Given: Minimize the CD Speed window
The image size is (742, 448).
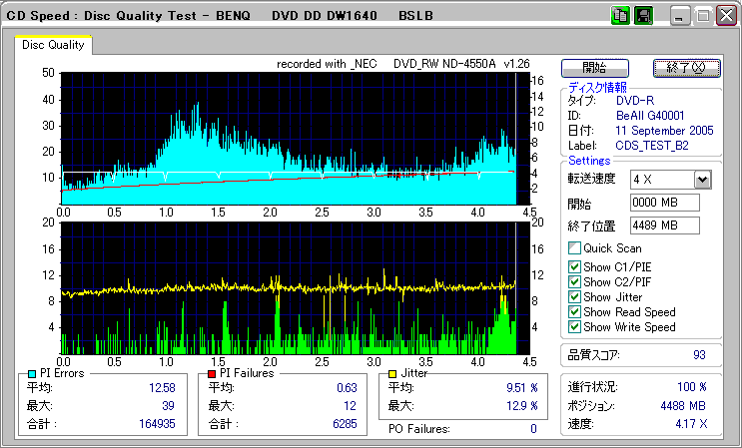Looking at the screenshot, I should [x=680, y=16].
